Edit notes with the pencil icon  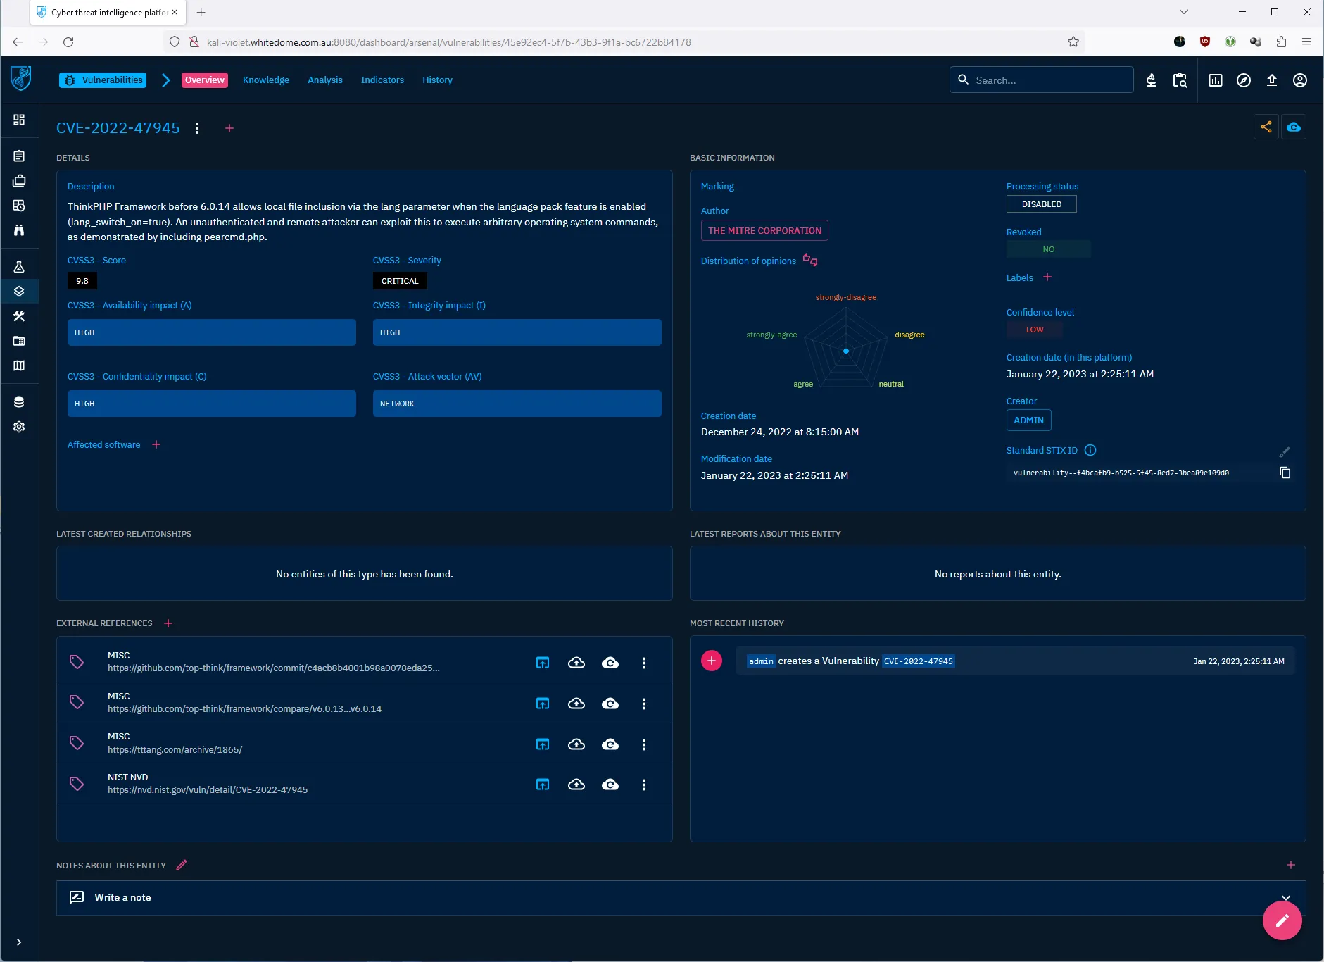pyautogui.click(x=182, y=865)
